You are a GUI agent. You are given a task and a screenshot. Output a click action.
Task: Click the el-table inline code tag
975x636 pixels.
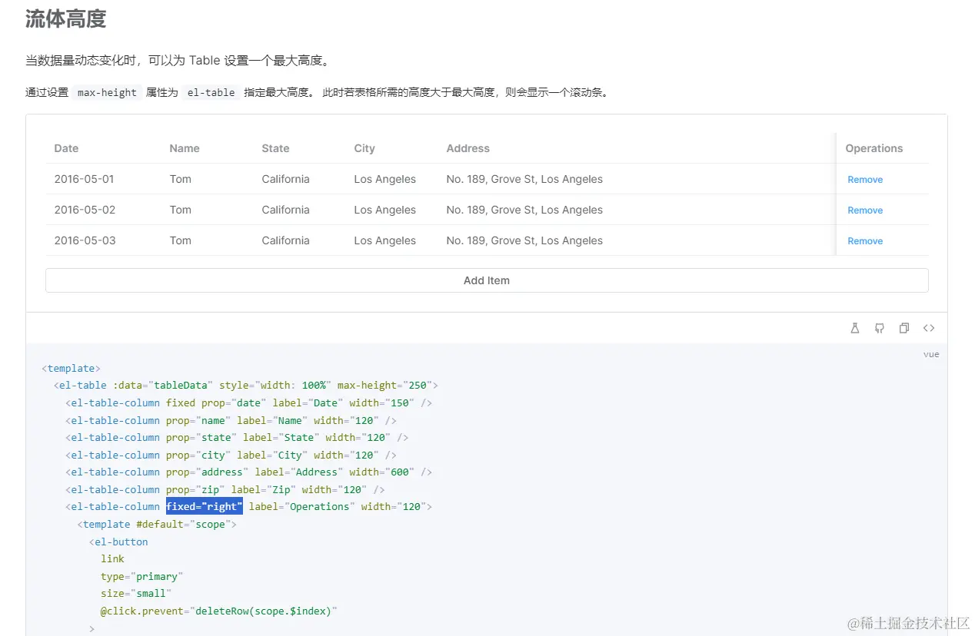pos(211,93)
